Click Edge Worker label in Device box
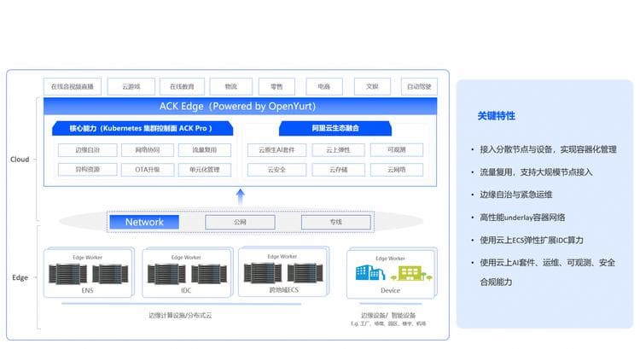 click(390, 259)
